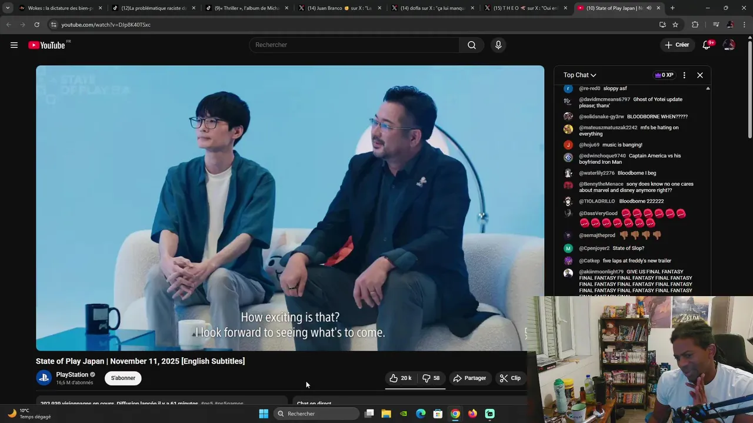Click @solidsnake-gy3rw BLOODBORNE WHEN message
This screenshot has width=753, height=423.
633,117
